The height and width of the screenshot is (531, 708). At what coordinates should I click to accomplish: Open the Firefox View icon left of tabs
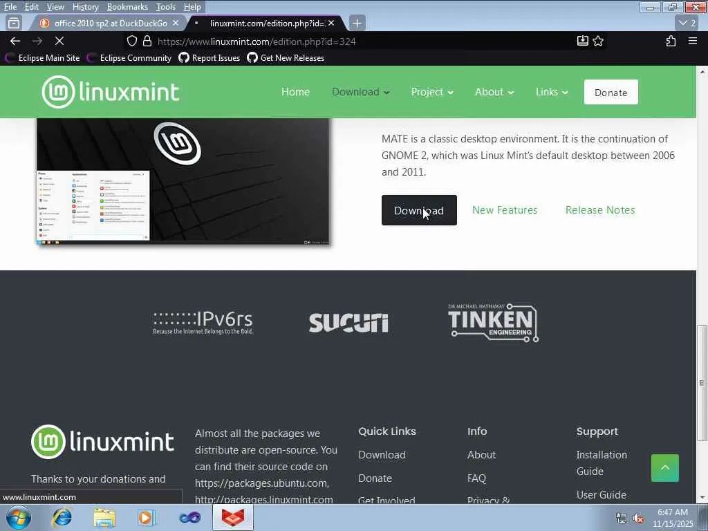[14, 23]
